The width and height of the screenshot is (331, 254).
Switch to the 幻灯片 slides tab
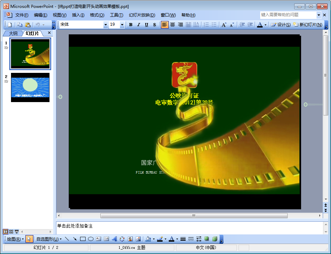(32, 33)
